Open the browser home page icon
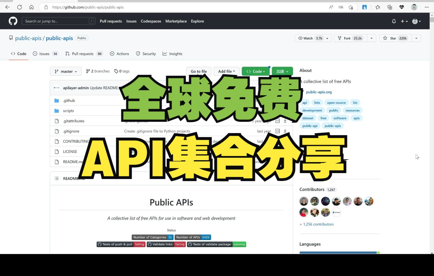 [31, 7]
